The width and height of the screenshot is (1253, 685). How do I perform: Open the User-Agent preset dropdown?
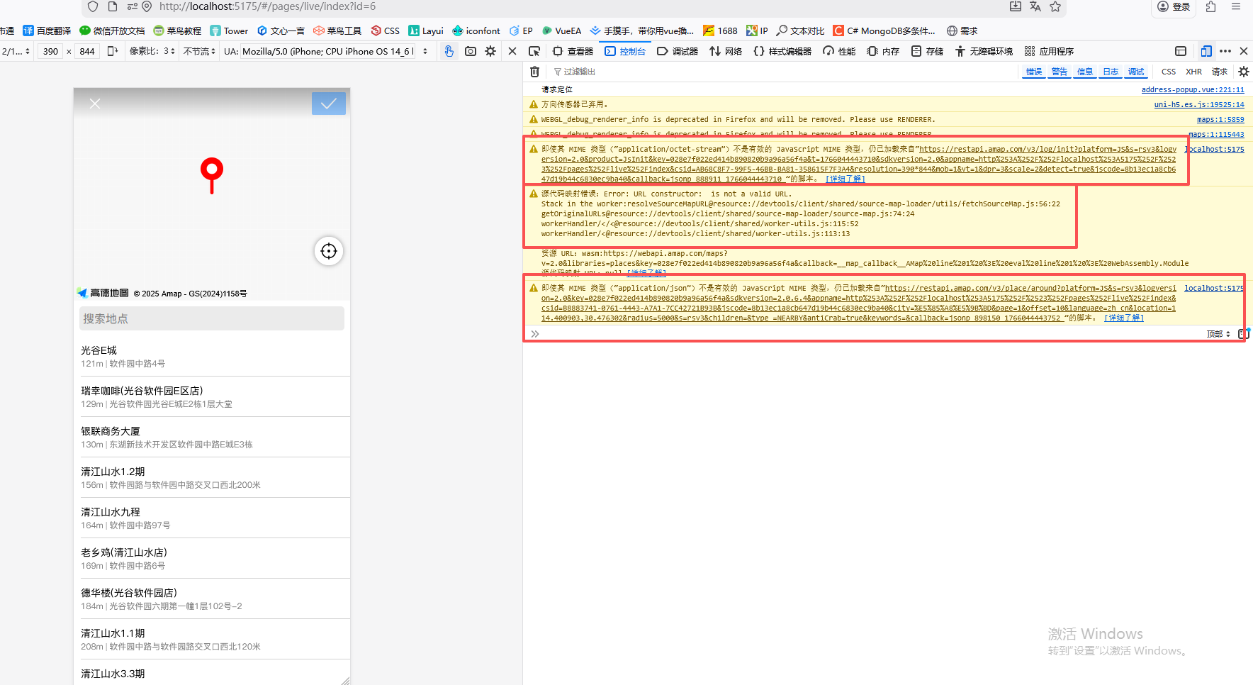425,51
